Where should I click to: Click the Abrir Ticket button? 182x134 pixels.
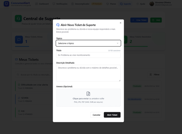[x=112, y=115]
